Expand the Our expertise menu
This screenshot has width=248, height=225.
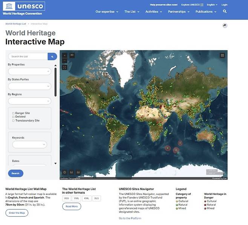tap(107, 12)
